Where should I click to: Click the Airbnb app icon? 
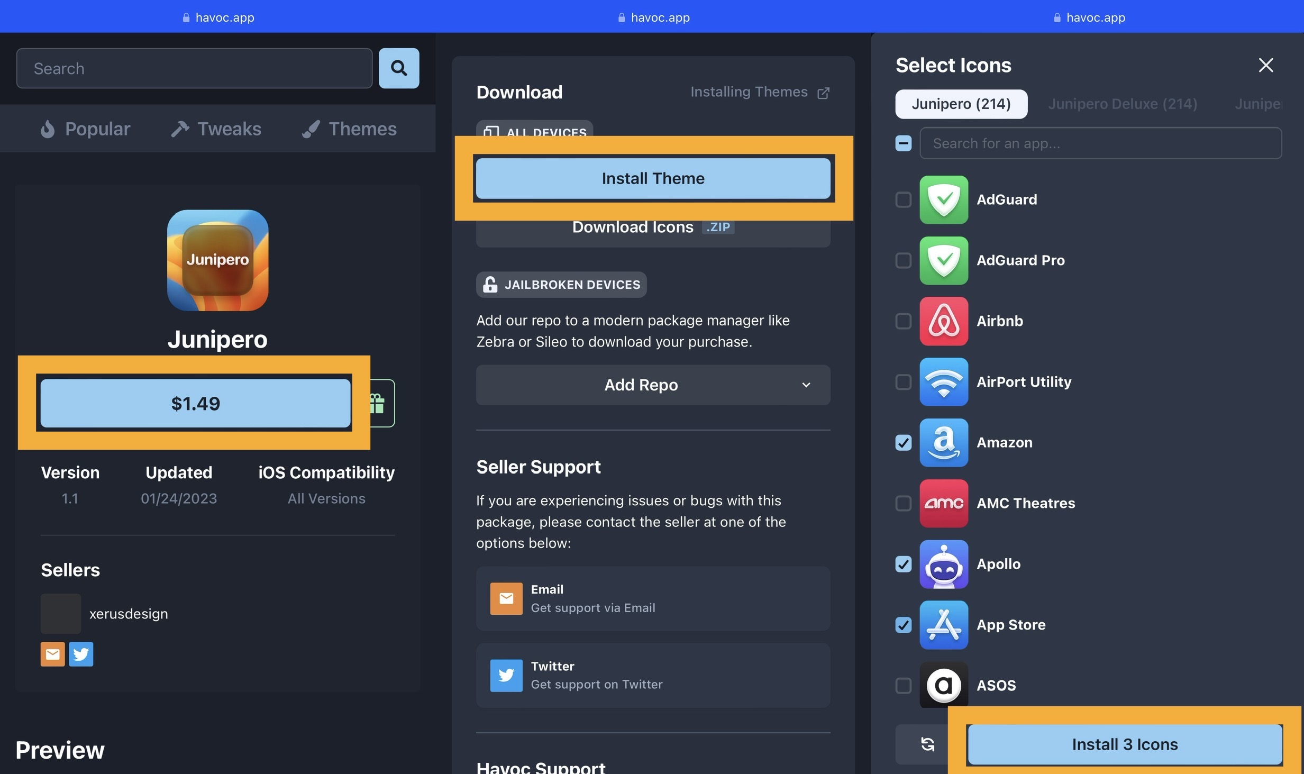(x=944, y=321)
